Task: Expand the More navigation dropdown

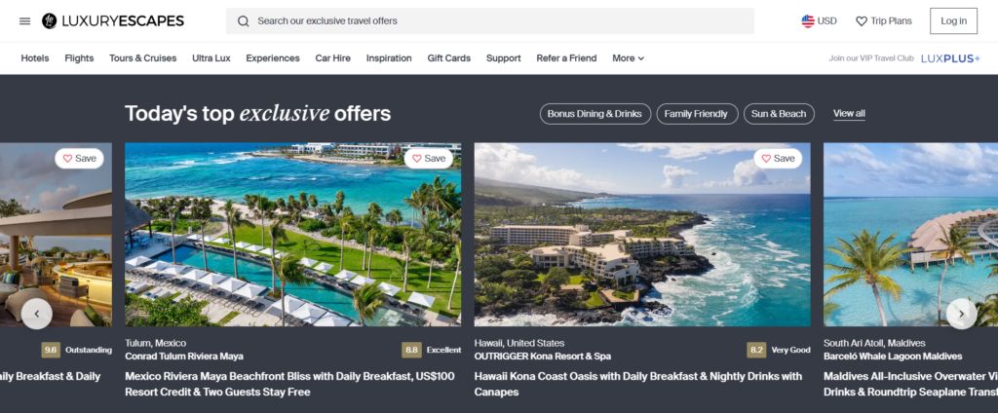Action: click(x=629, y=57)
